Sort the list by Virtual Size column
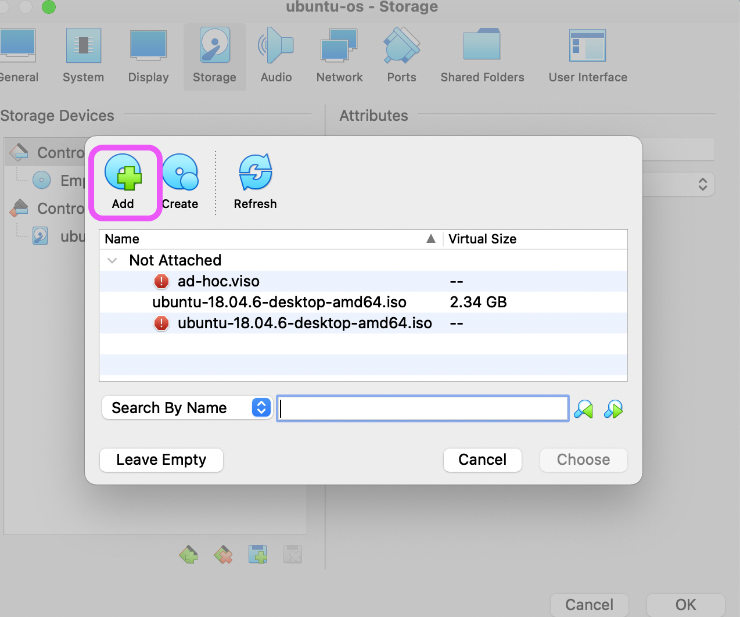The width and height of the screenshot is (740, 617). tap(536, 239)
